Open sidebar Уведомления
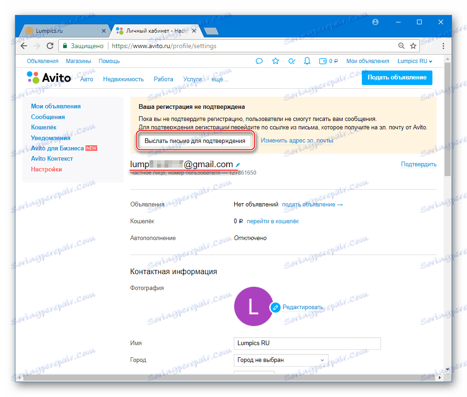Screen dimensions: 467x397 [x=50, y=138]
